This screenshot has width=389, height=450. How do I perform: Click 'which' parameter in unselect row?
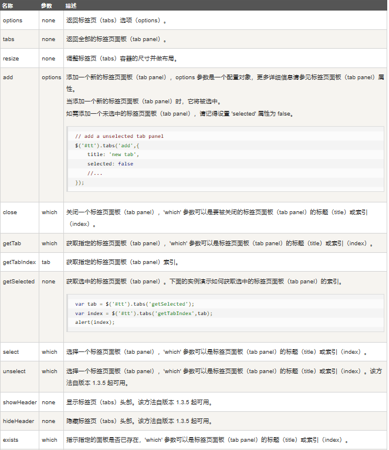click(49, 371)
